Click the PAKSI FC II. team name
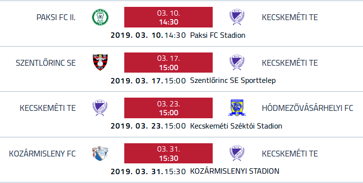 pyautogui.click(x=56, y=17)
